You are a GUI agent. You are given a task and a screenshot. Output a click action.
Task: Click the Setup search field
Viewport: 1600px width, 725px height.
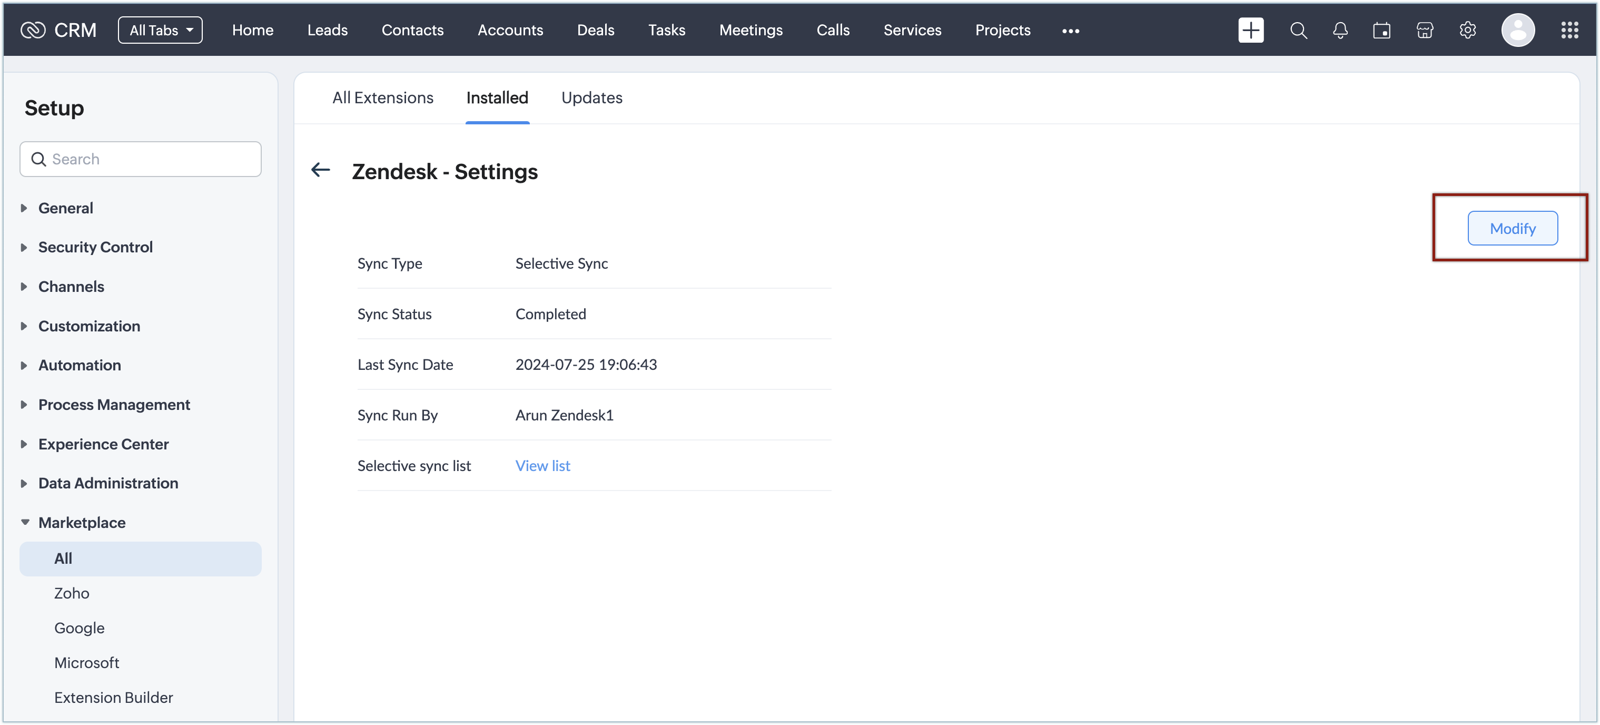[x=149, y=159]
